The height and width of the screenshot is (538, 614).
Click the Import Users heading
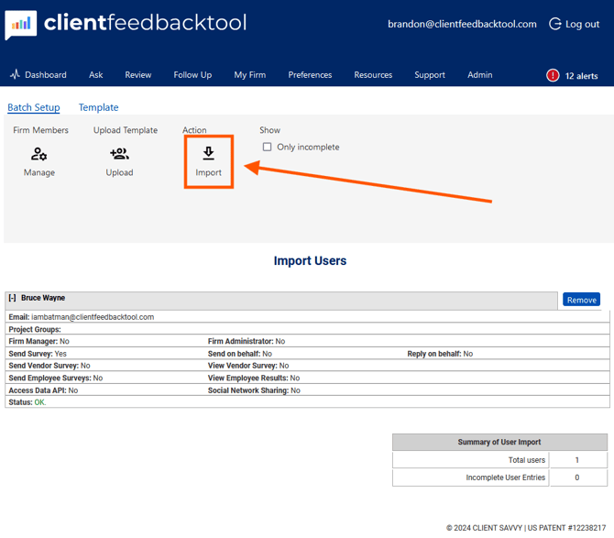click(x=310, y=261)
